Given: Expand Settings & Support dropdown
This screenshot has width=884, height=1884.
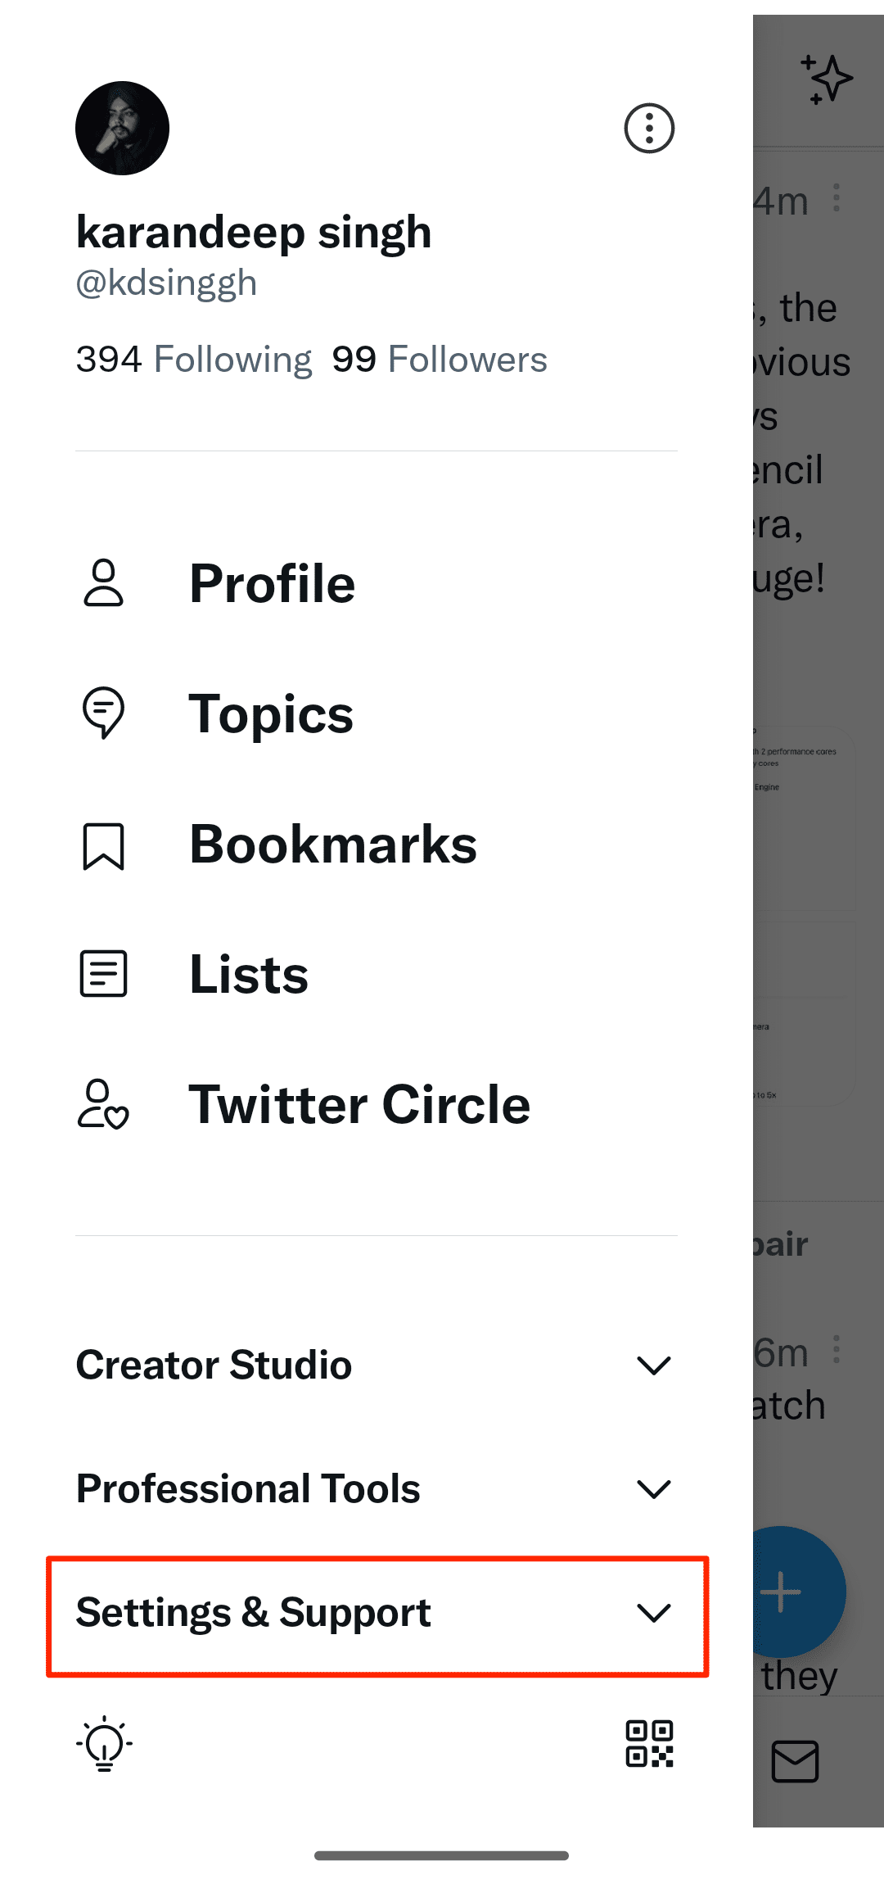Looking at the screenshot, I should (x=653, y=1613).
